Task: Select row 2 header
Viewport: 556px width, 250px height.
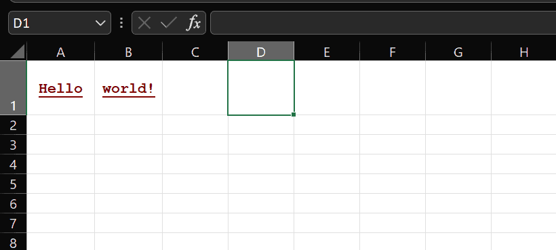Action: click(13, 125)
